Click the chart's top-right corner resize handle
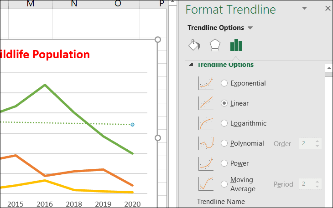 pos(158,40)
